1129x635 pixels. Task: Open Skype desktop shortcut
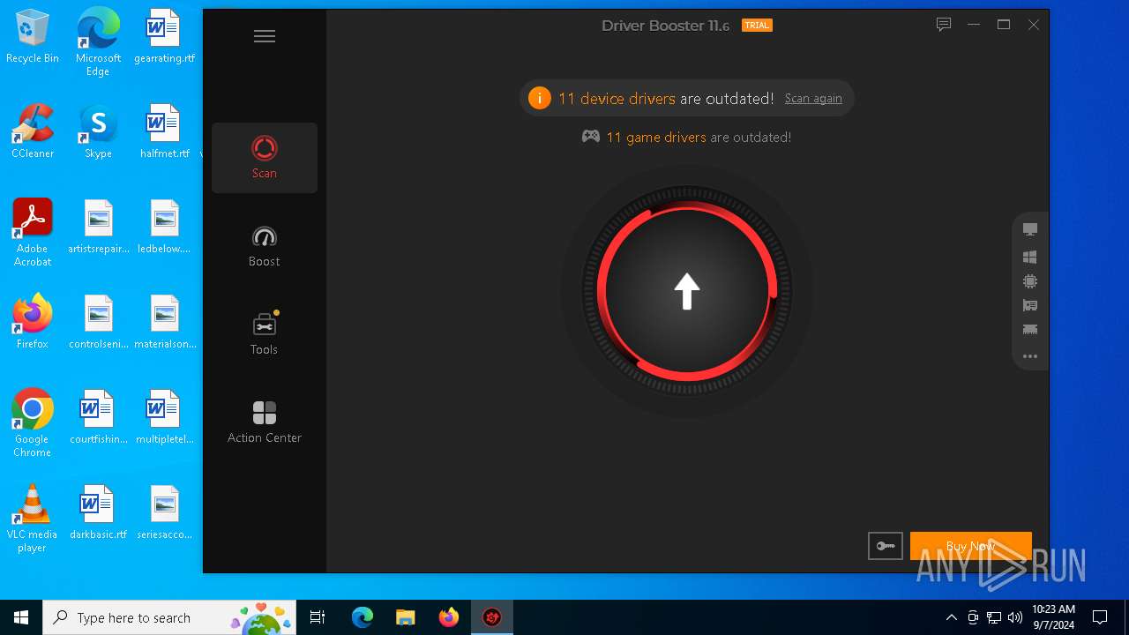98,132
